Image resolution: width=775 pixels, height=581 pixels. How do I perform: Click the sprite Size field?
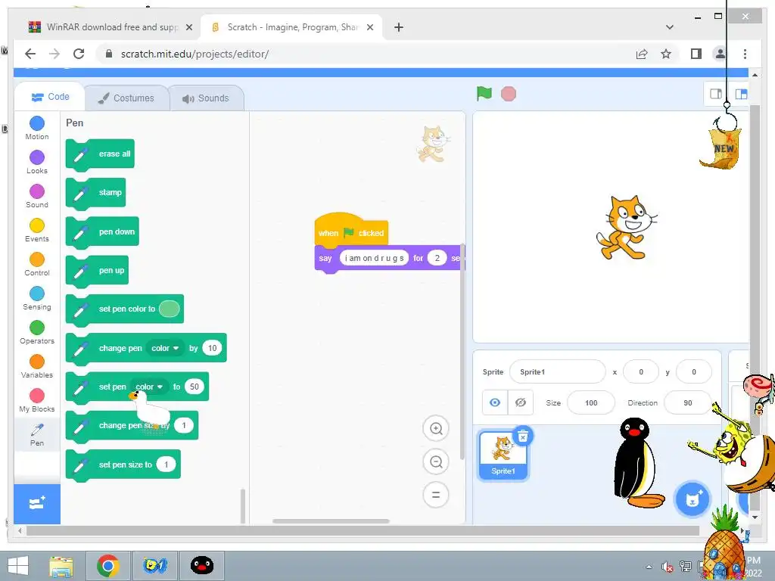(591, 402)
